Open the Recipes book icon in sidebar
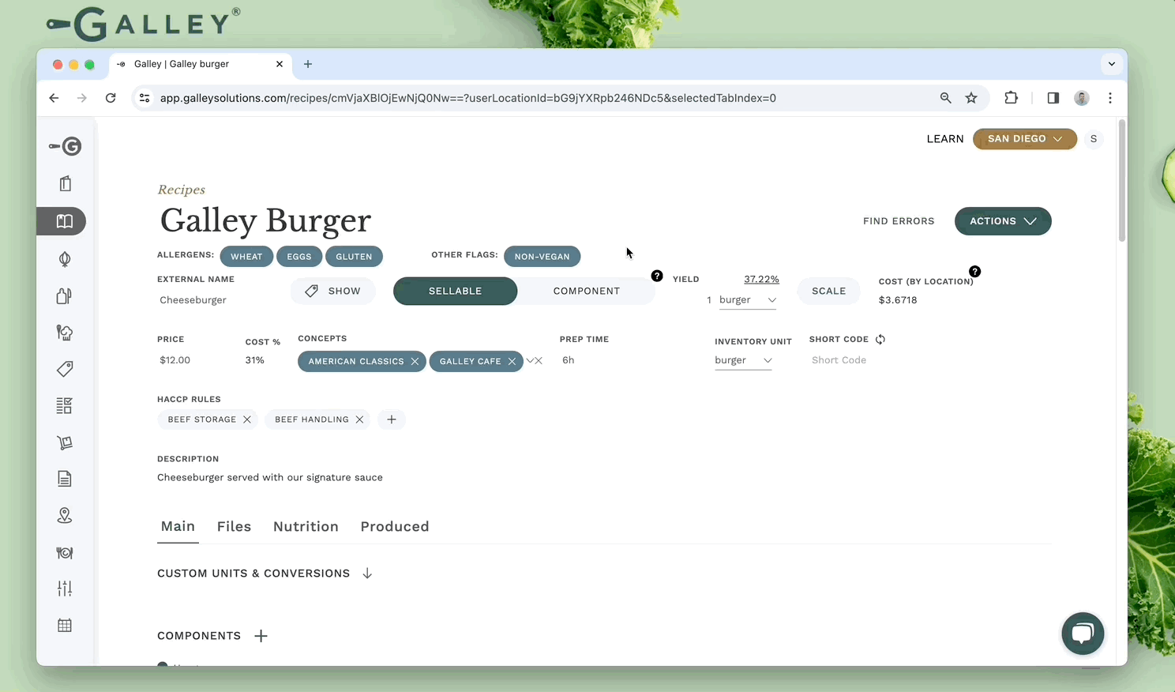 pos(64,221)
